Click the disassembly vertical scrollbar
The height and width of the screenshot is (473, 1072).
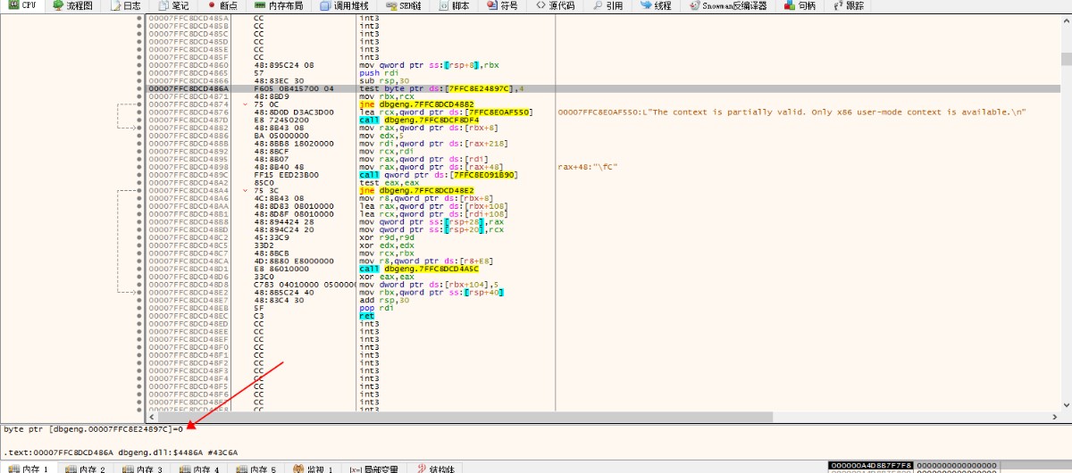pyautogui.click(x=1067, y=214)
